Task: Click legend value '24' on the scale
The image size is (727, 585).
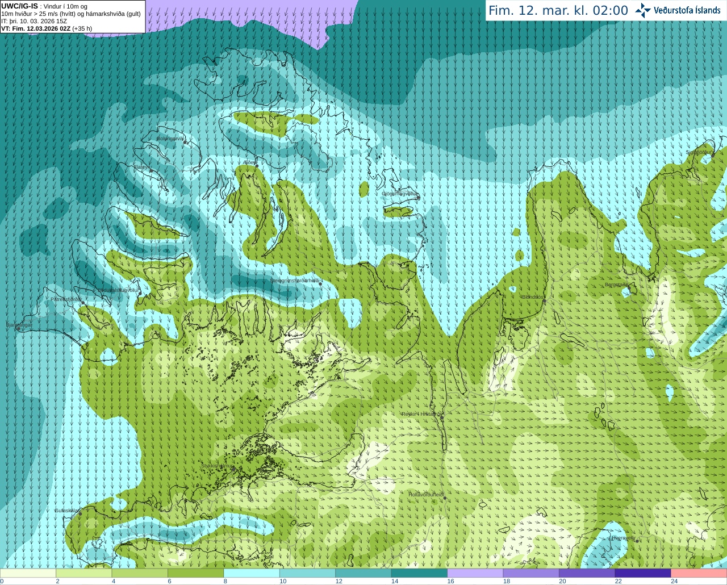Action: pyautogui.click(x=674, y=581)
